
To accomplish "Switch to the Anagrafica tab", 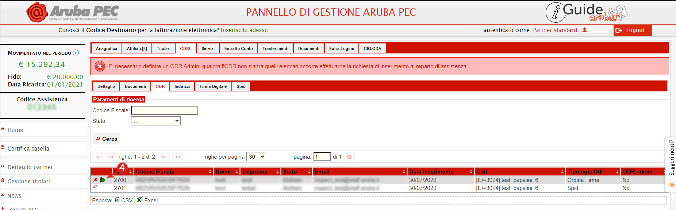I will (107, 48).
